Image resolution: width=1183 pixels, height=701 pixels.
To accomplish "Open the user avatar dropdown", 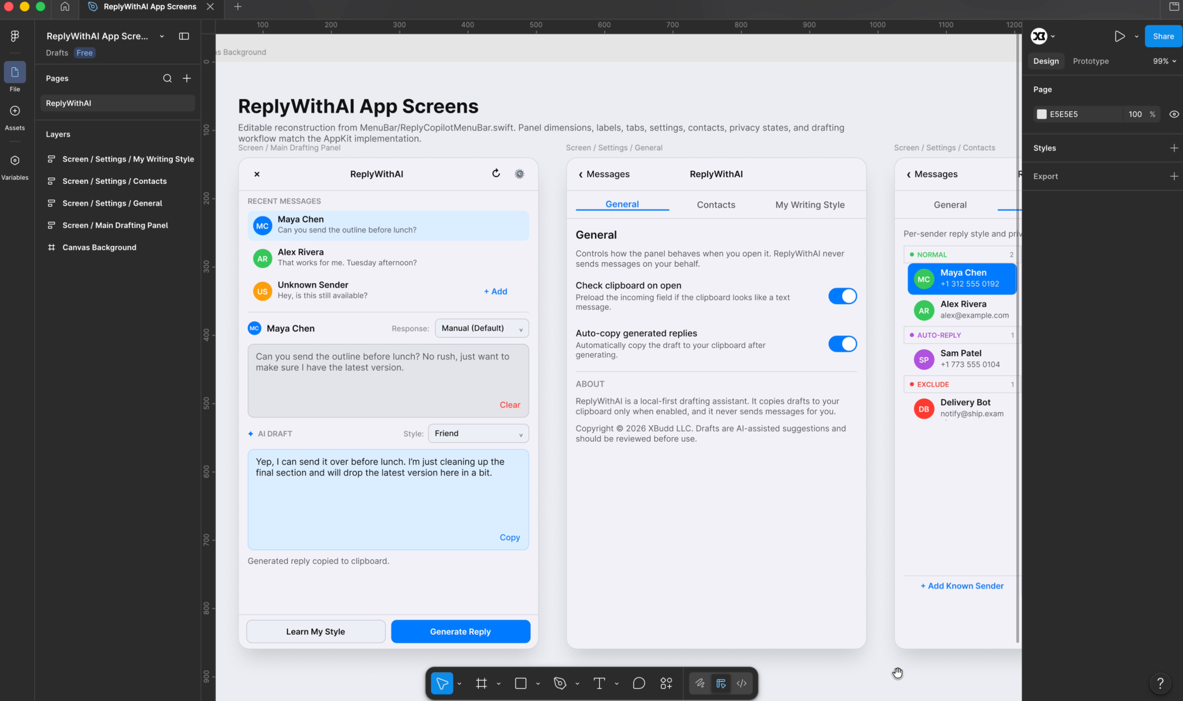I will (x=1043, y=36).
